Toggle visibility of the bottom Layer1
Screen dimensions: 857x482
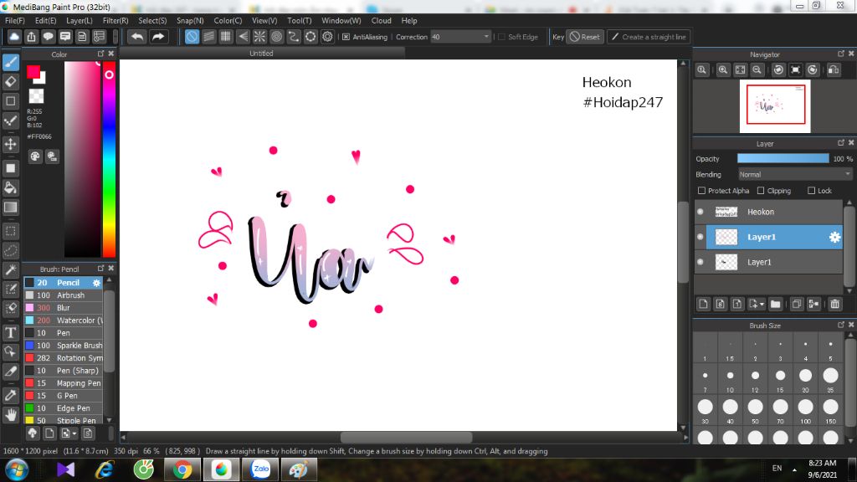click(x=700, y=262)
